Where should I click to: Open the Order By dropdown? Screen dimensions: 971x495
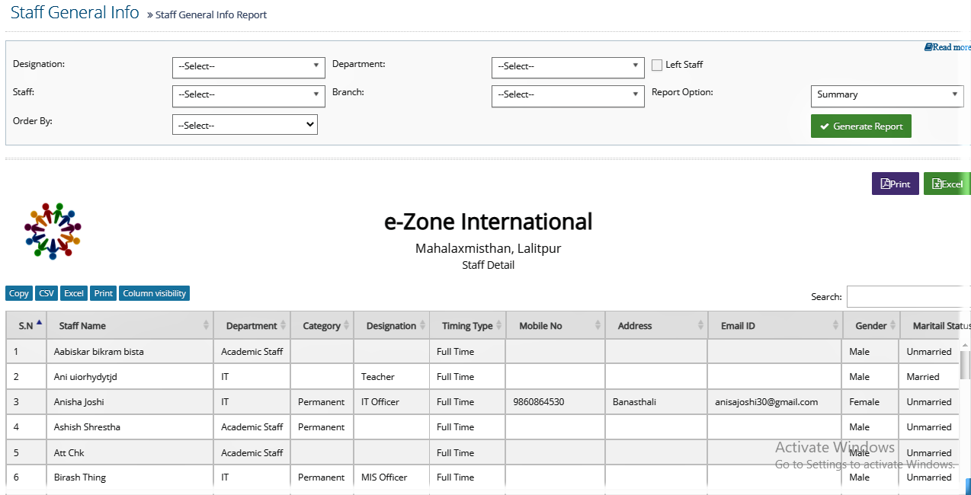[x=245, y=125]
